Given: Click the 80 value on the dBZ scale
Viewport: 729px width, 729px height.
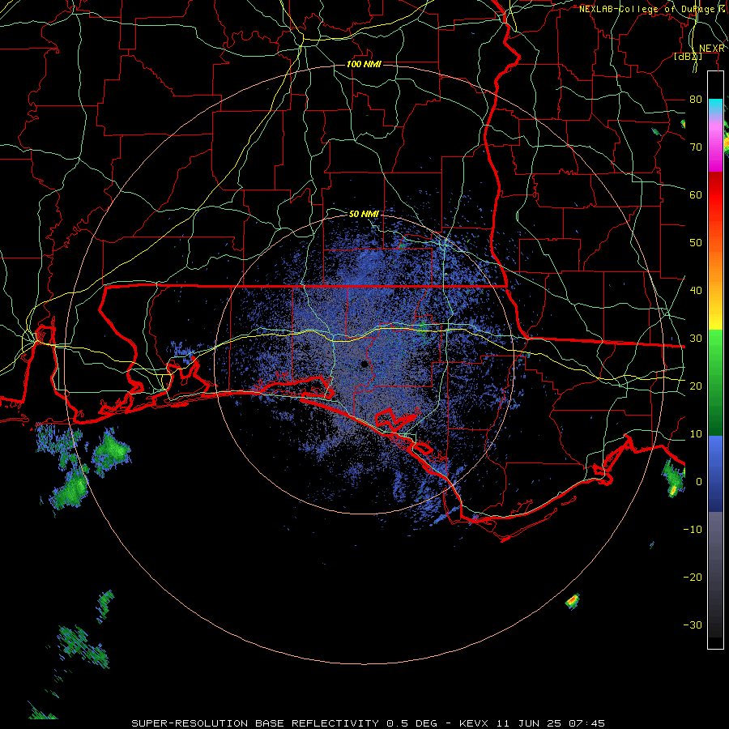Looking at the screenshot, I should (x=696, y=100).
